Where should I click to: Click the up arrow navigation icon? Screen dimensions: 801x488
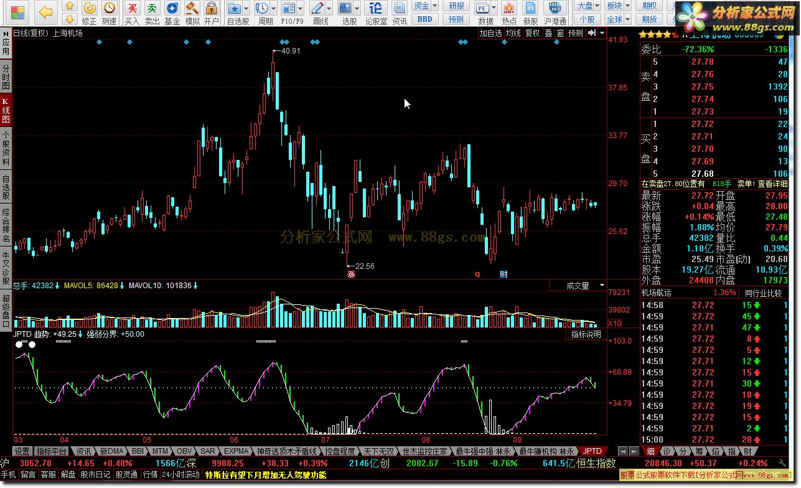pyautogui.click(x=70, y=6)
